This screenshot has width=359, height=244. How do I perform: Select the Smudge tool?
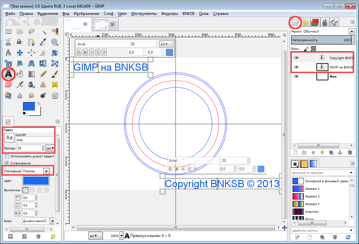(x=31, y=95)
